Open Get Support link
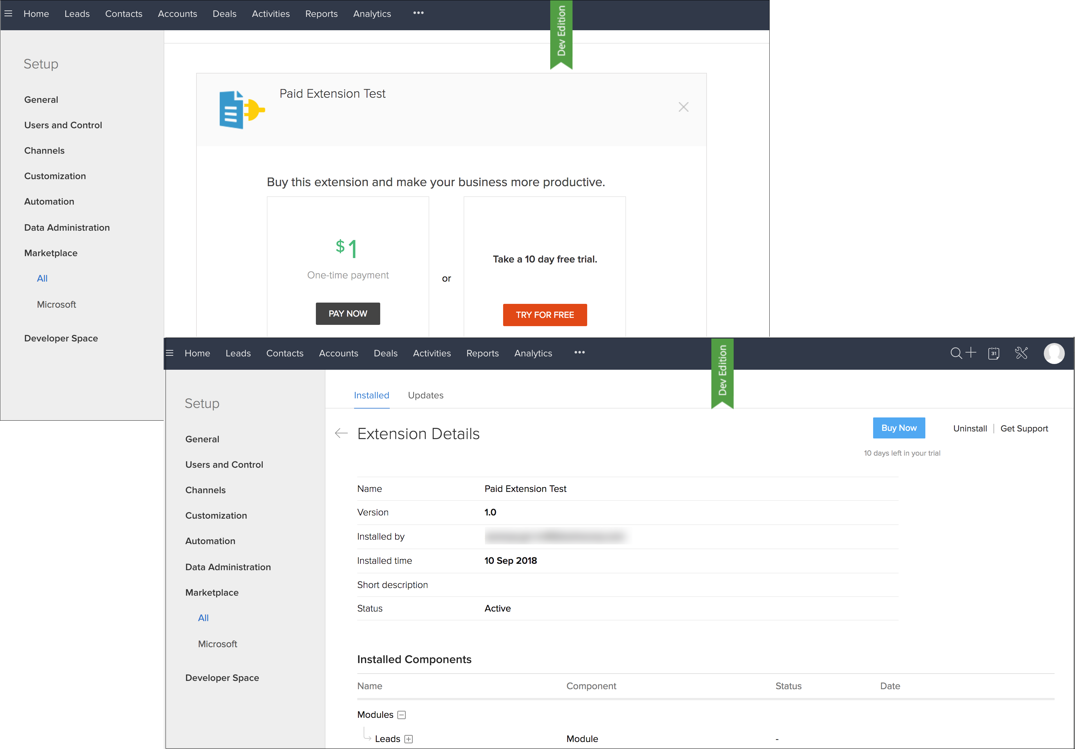The width and height of the screenshot is (1075, 749). pyautogui.click(x=1024, y=429)
